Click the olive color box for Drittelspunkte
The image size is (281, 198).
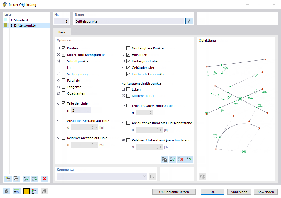pos(6,25)
